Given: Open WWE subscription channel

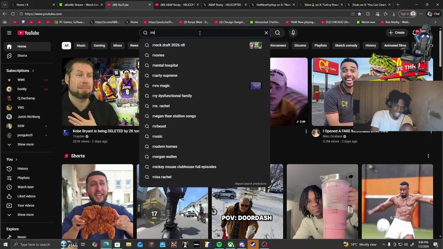Looking at the screenshot, I should coord(27,80).
